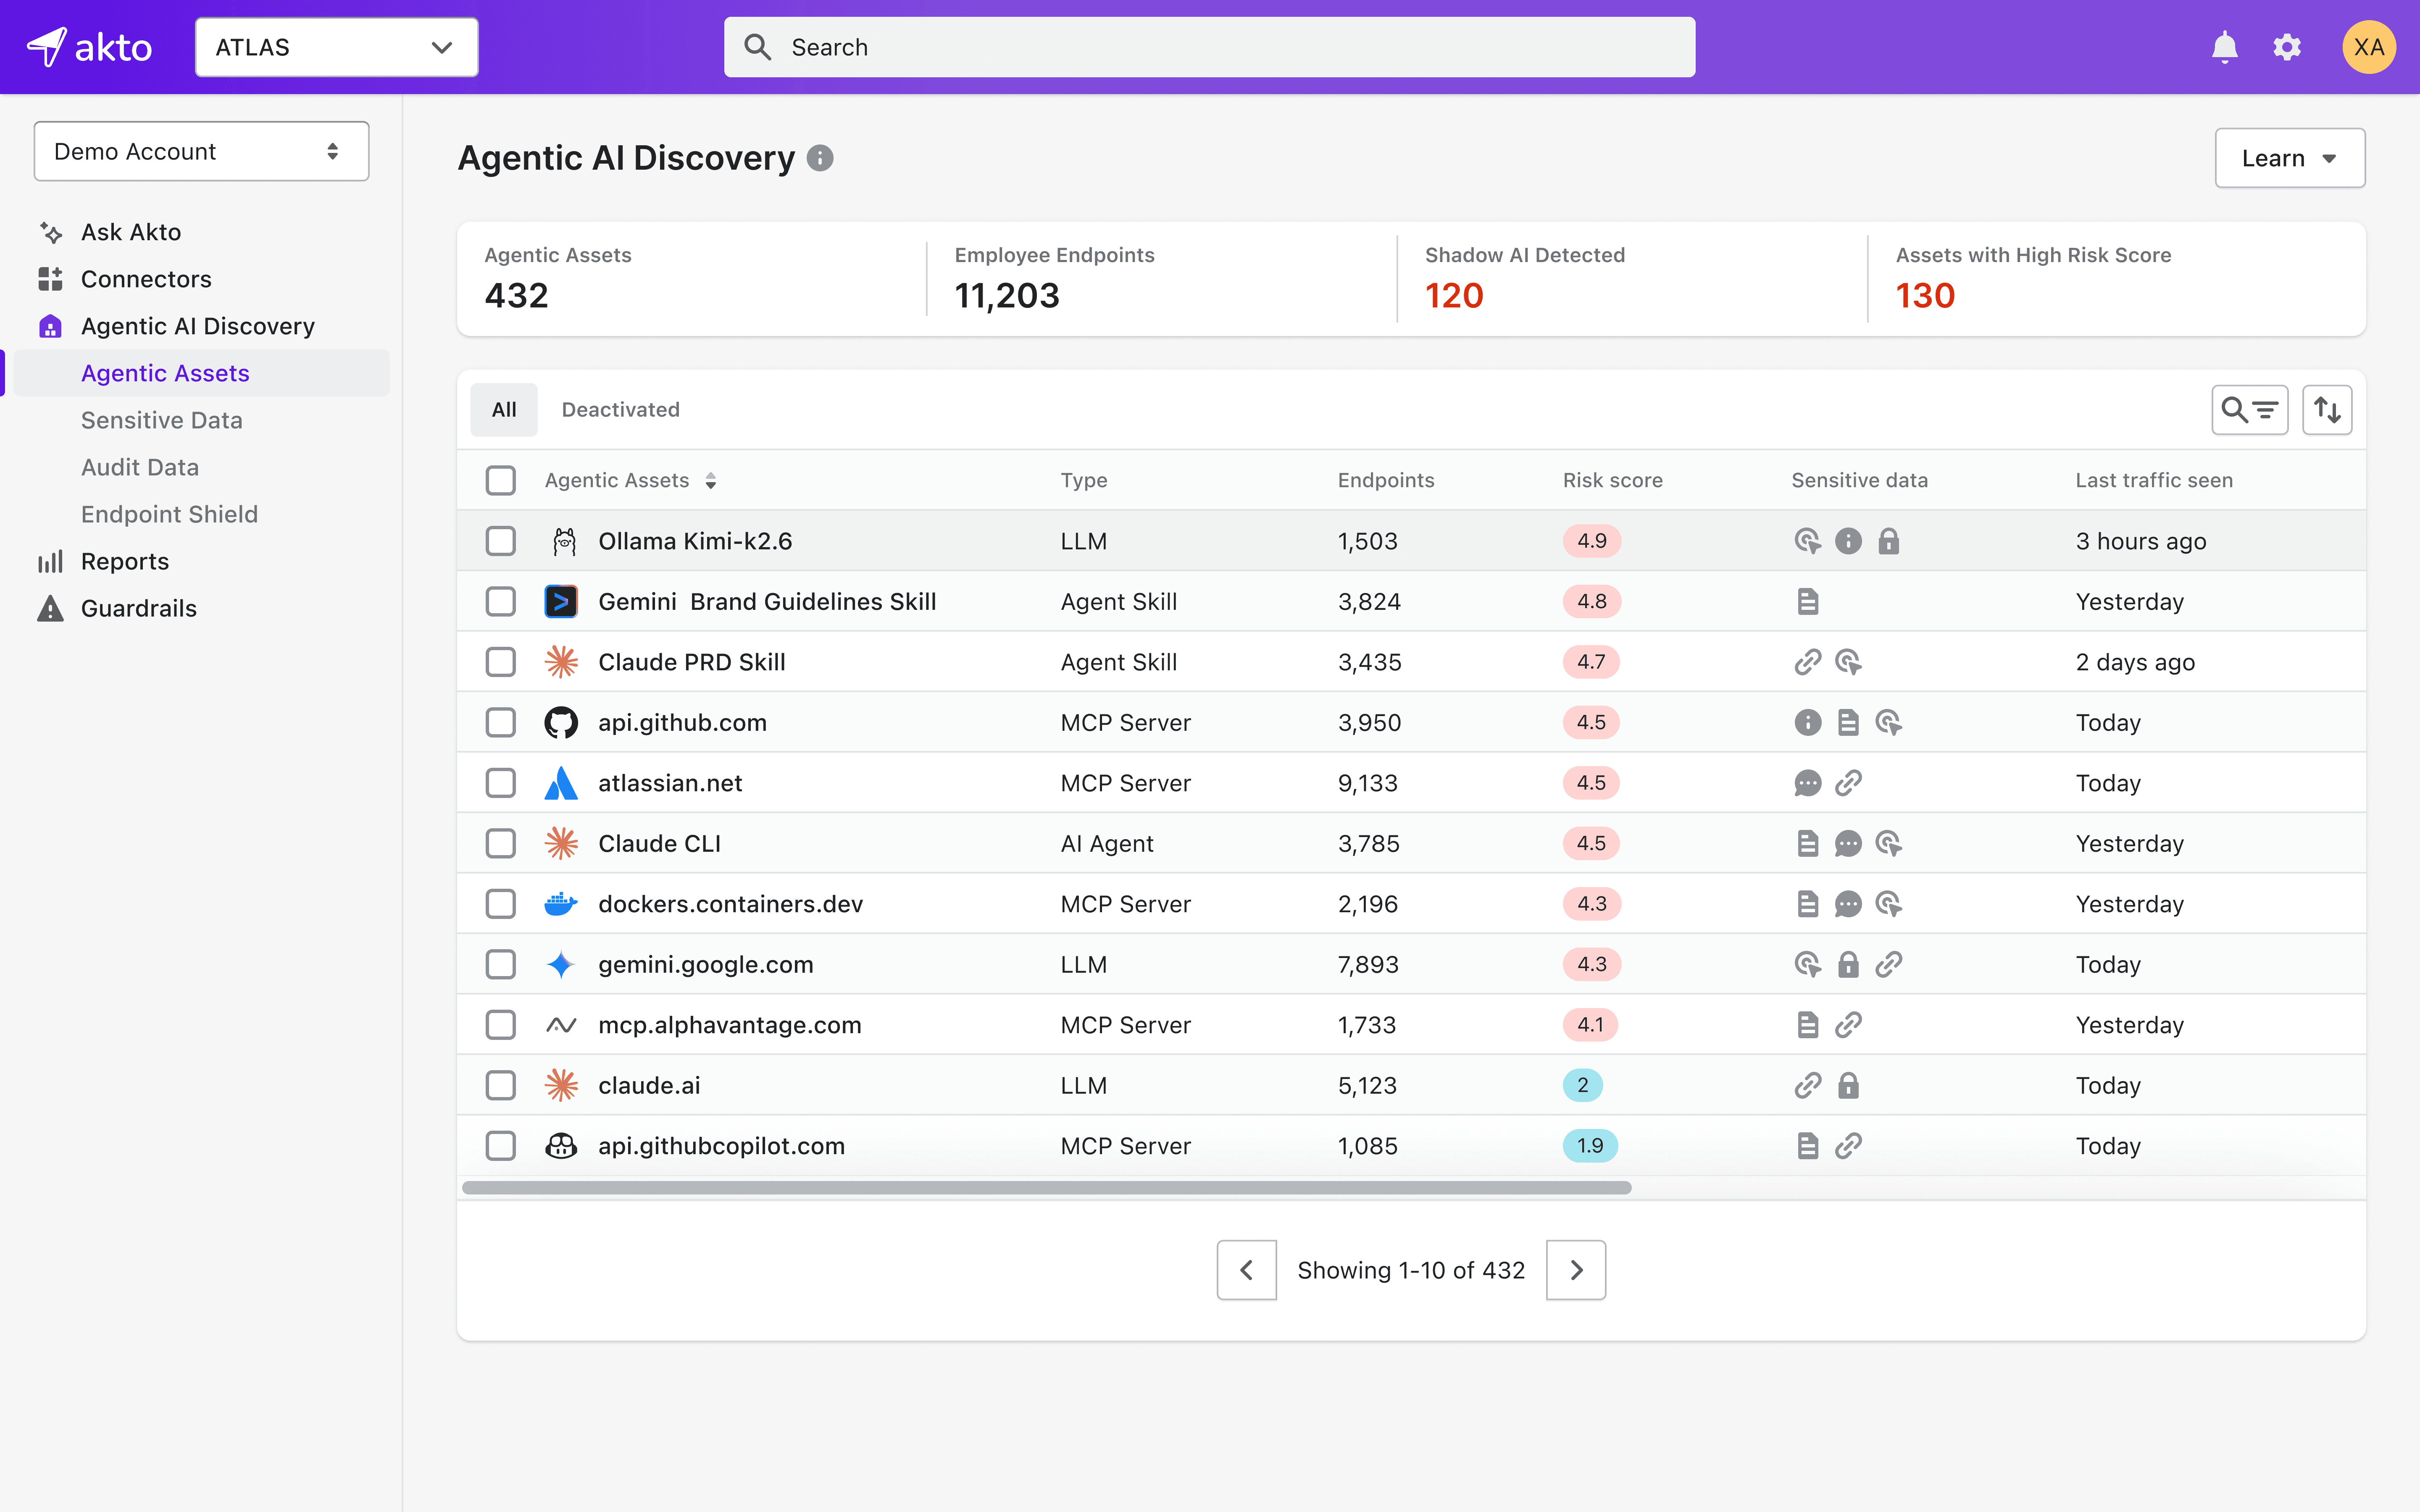Viewport: 2420px width, 1512px height.
Task: Open the Claude CLI asset
Action: [x=659, y=844]
